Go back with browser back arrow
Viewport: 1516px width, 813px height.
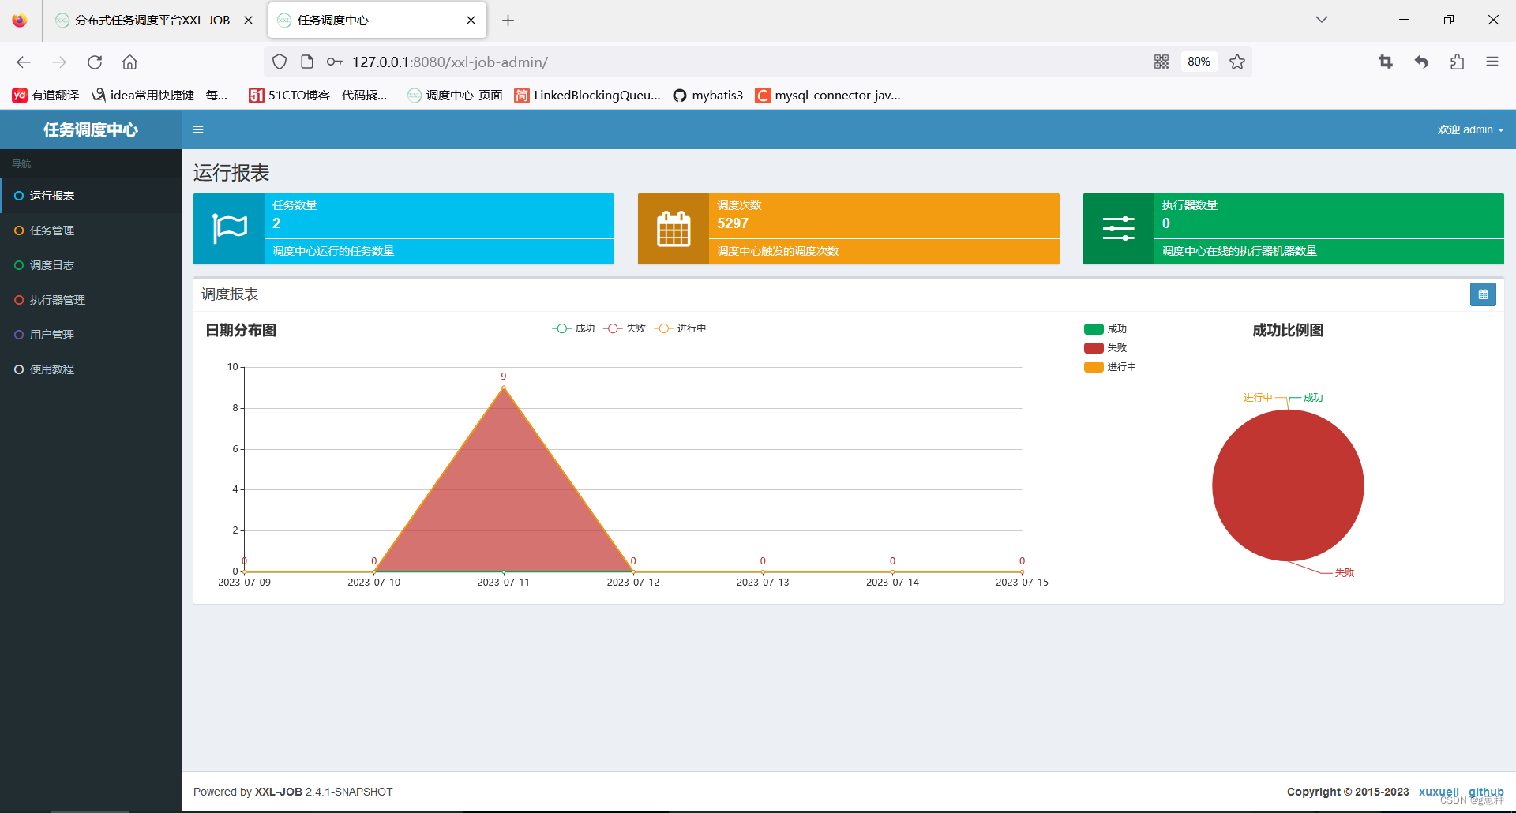pyautogui.click(x=24, y=62)
